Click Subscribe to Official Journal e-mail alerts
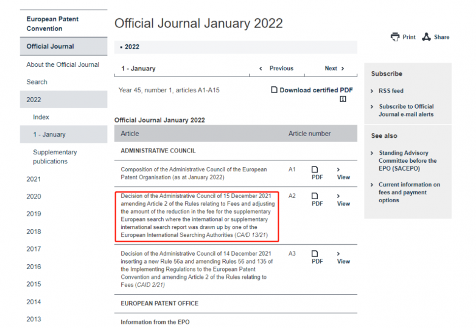 pos(405,111)
